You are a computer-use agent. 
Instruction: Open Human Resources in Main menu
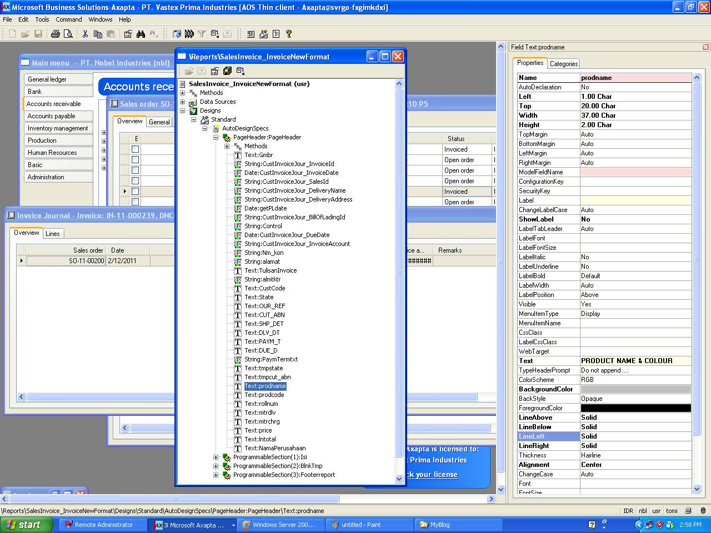[x=58, y=153]
